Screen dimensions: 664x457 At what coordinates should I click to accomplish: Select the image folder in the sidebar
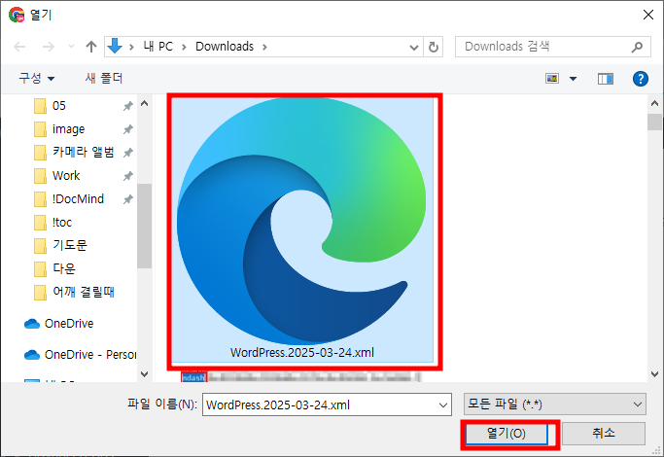[69, 129]
